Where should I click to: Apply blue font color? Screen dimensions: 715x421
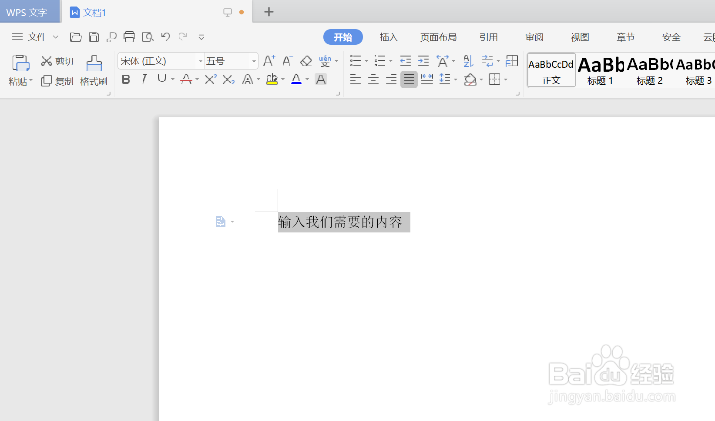pyautogui.click(x=296, y=80)
